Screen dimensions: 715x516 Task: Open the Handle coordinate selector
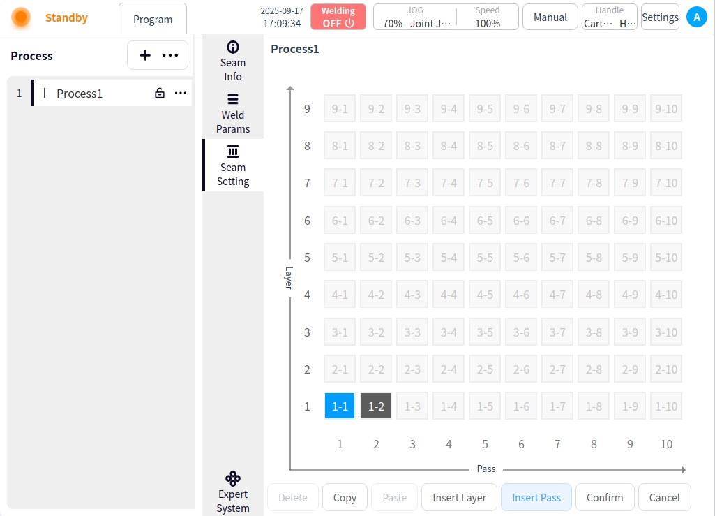[x=609, y=17]
